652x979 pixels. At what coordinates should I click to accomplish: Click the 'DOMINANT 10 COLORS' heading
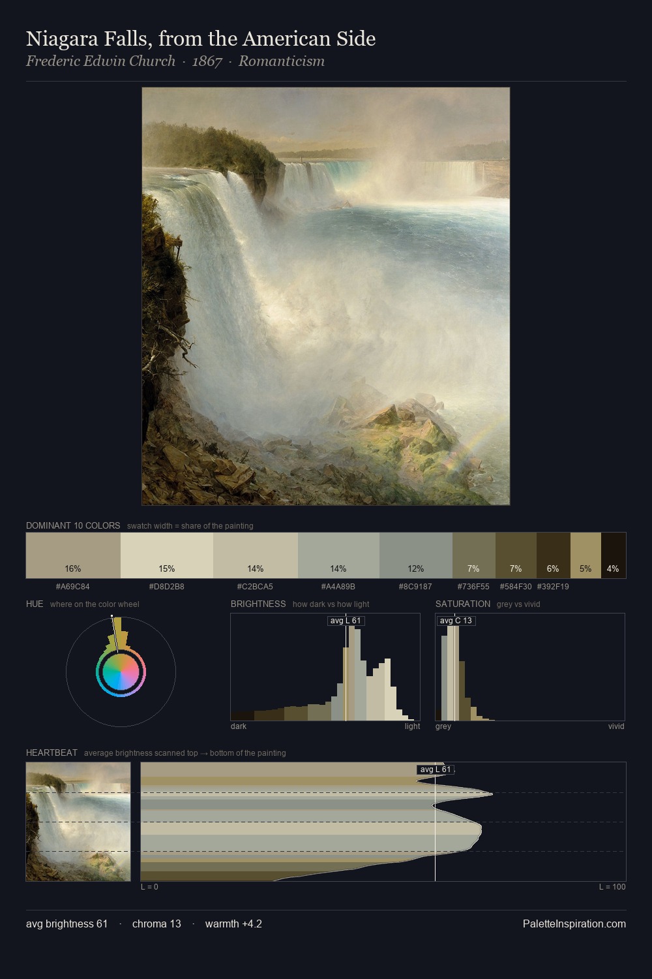(73, 525)
